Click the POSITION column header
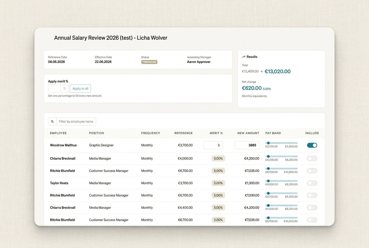This screenshot has width=369, height=248. pyautogui.click(x=97, y=133)
